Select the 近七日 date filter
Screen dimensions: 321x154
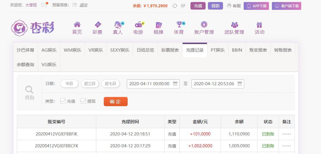(110, 84)
